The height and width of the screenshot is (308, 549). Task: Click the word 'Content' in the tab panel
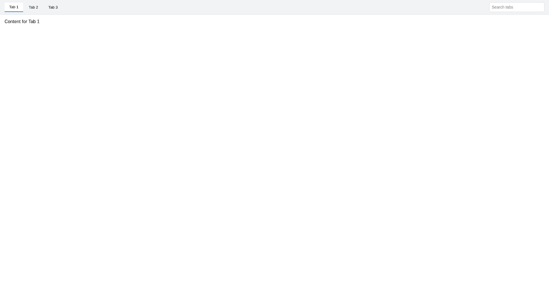[13, 22]
